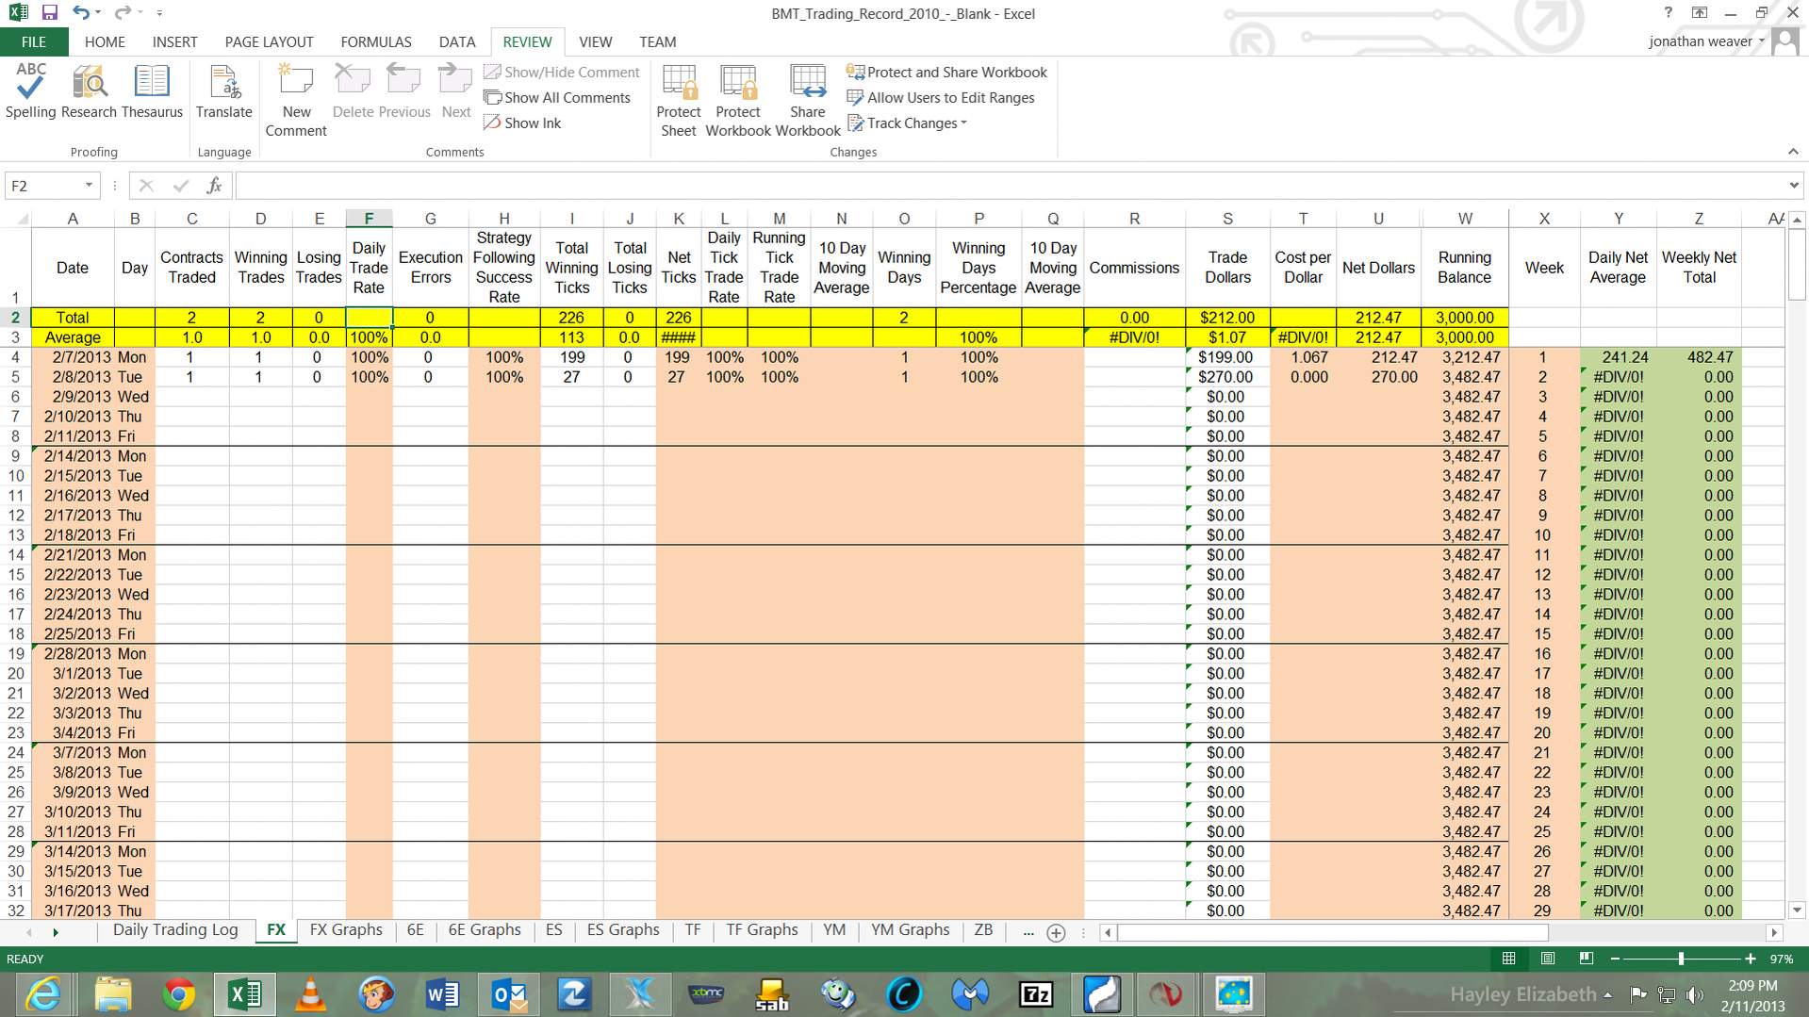Image resolution: width=1809 pixels, height=1017 pixels.
Task: Save the workbook from Quick Access Toolbar
Action: tap(50, 13)
